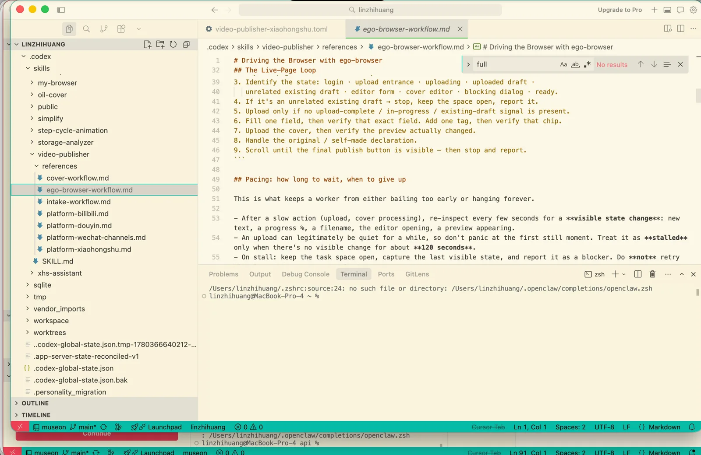Viewport: 701px width, 455px height.
Task: Create a new folder in explorer
Action: [160, 44]
